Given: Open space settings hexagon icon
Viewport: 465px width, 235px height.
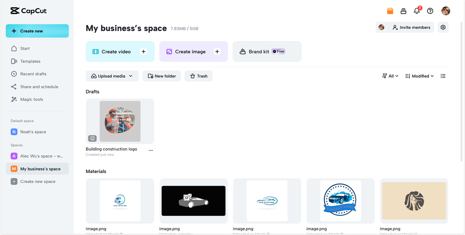Looking at the screenshot, I should [443, 27].
